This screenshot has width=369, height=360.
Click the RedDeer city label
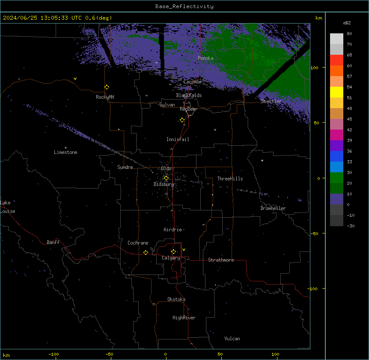click(x=188, y=109)
